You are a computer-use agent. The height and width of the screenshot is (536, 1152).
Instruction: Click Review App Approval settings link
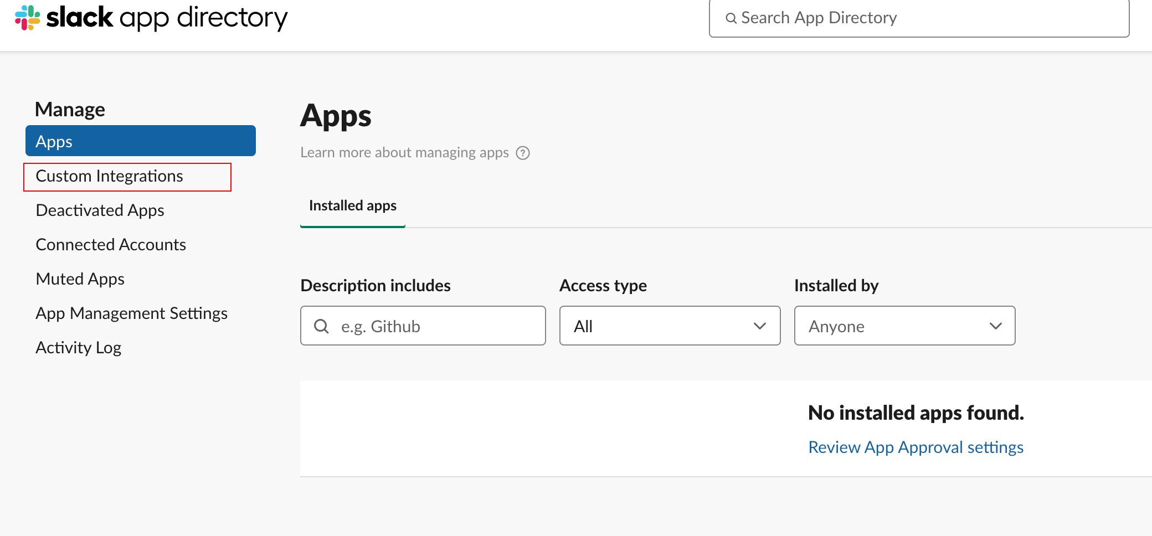point(916,447)
